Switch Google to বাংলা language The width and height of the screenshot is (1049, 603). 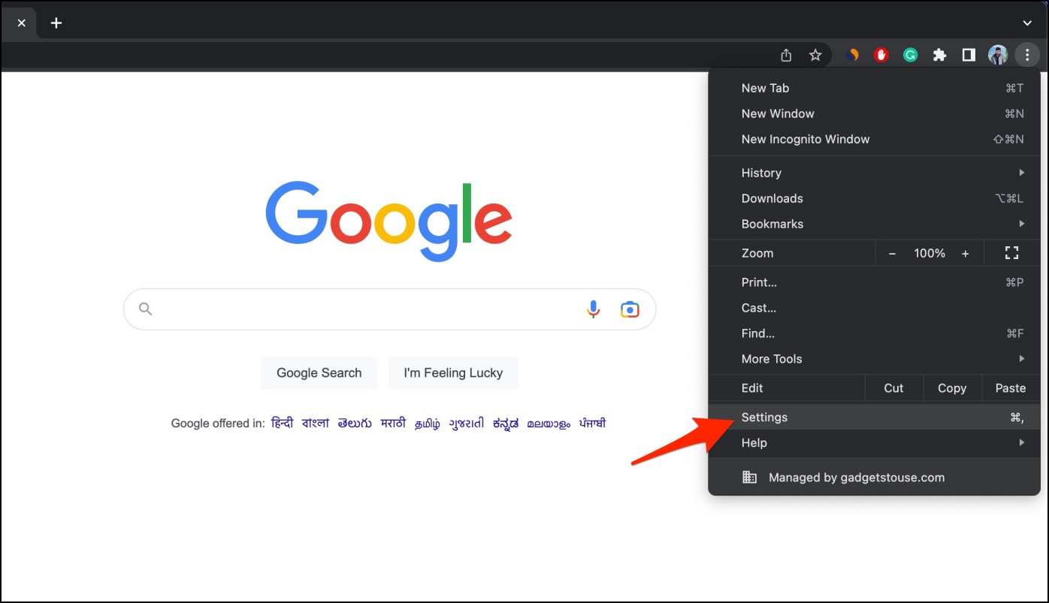316,424
